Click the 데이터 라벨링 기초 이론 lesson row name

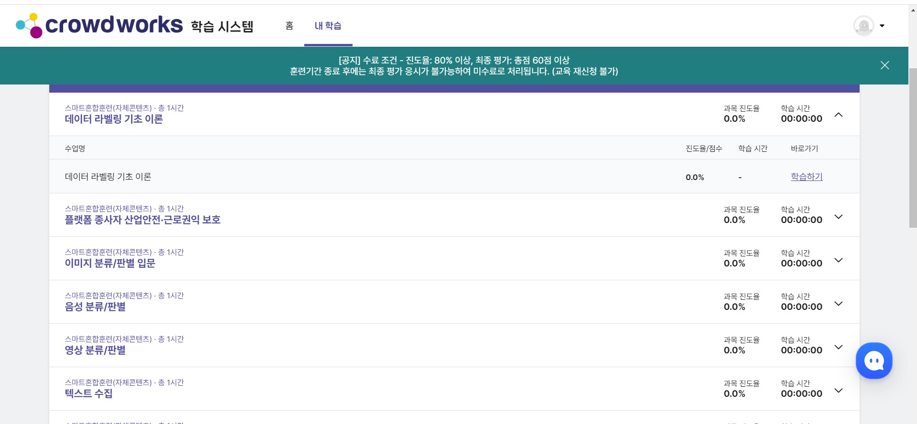tap(108, 177)
